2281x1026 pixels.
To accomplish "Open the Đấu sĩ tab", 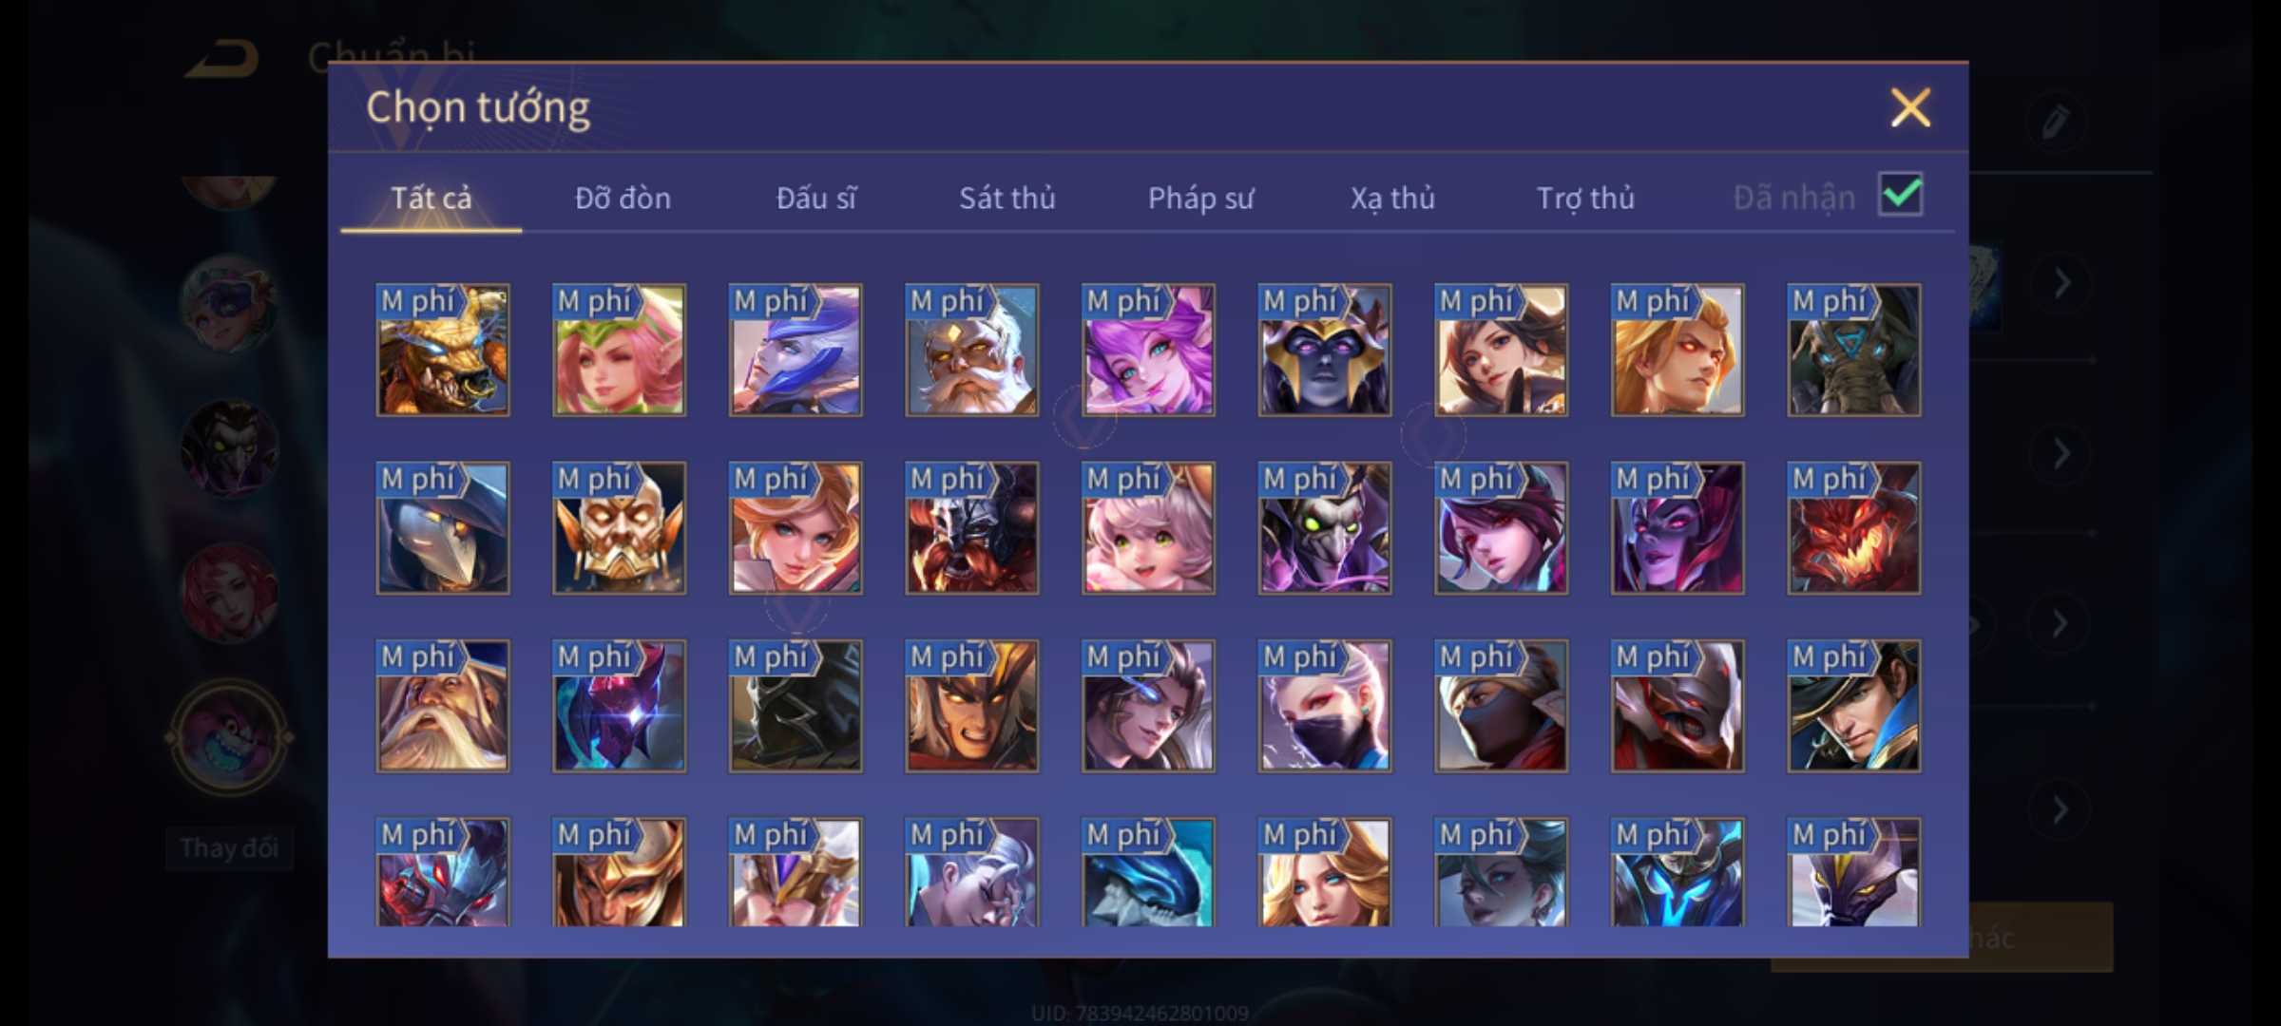I will [x=815, y=198].
